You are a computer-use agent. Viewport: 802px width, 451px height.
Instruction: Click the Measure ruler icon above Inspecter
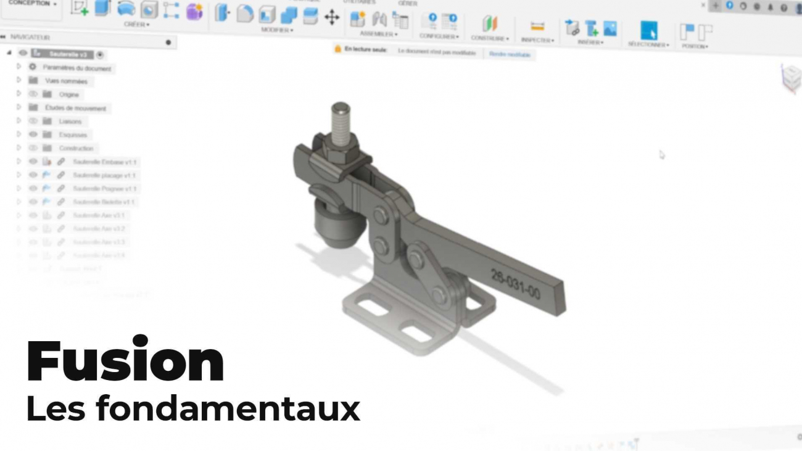pyautogui.click(x=537, y=26)
